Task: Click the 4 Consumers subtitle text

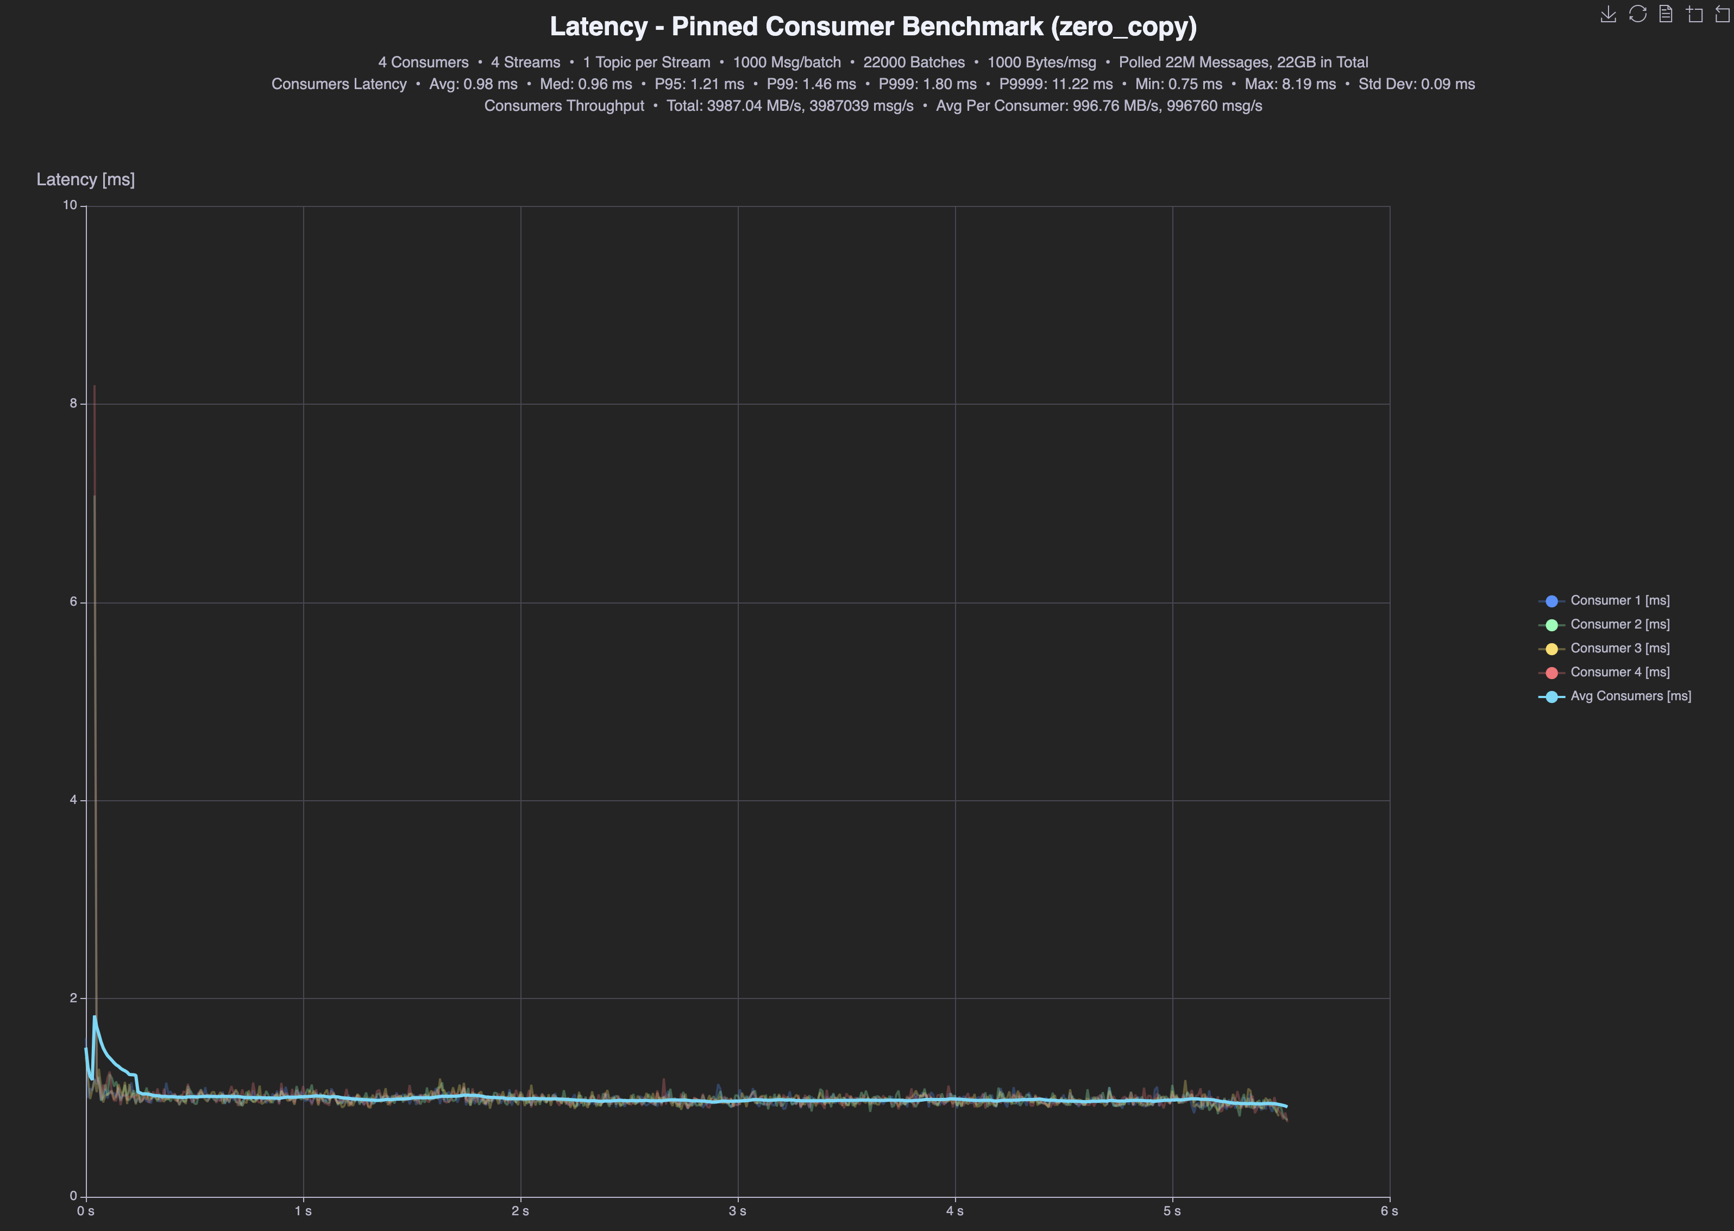Action: [423, 62]
